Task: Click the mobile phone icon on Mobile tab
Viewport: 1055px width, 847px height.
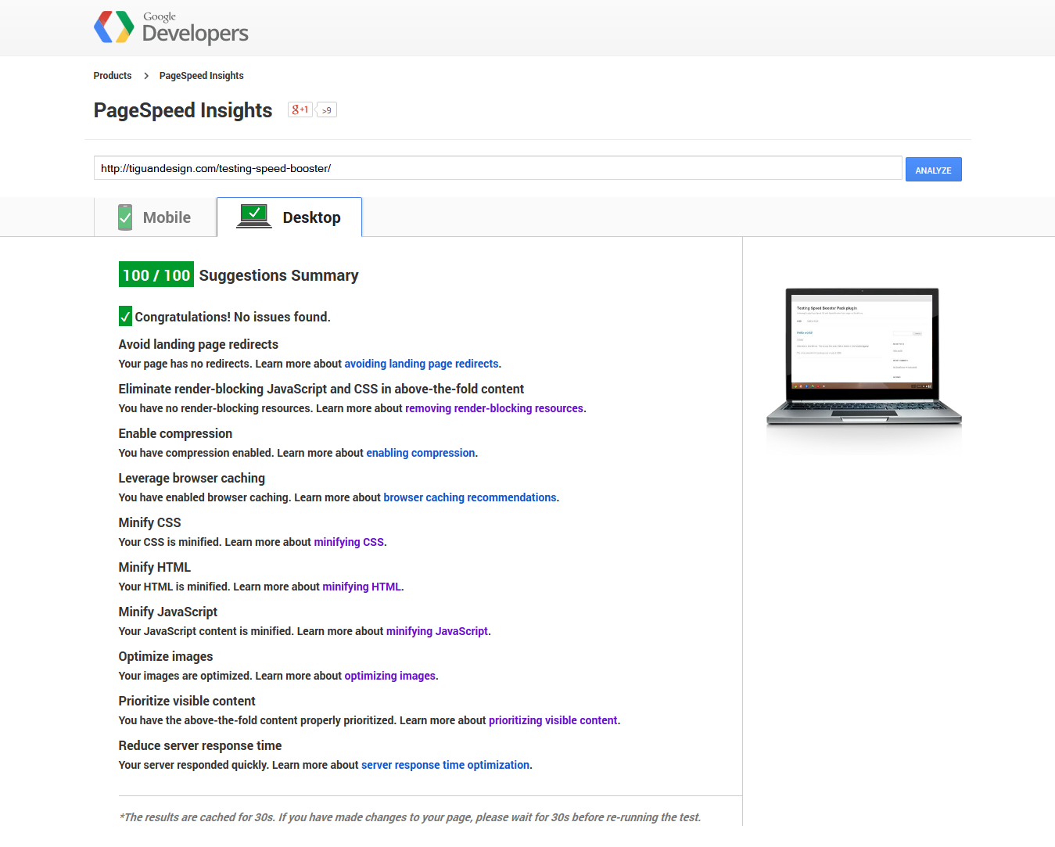Action: 125,217
